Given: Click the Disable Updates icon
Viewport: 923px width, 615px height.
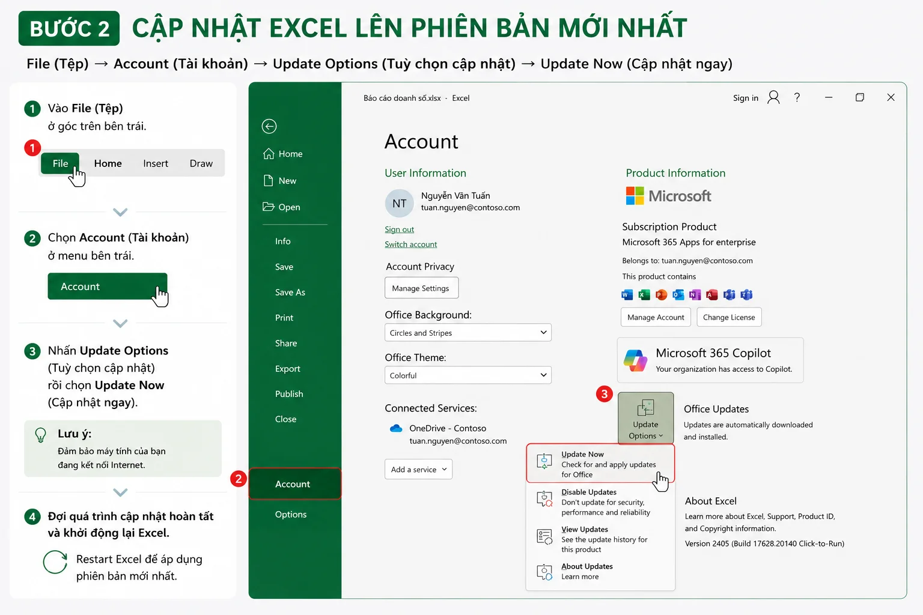Looking at the screenshot, I should 544,499.
